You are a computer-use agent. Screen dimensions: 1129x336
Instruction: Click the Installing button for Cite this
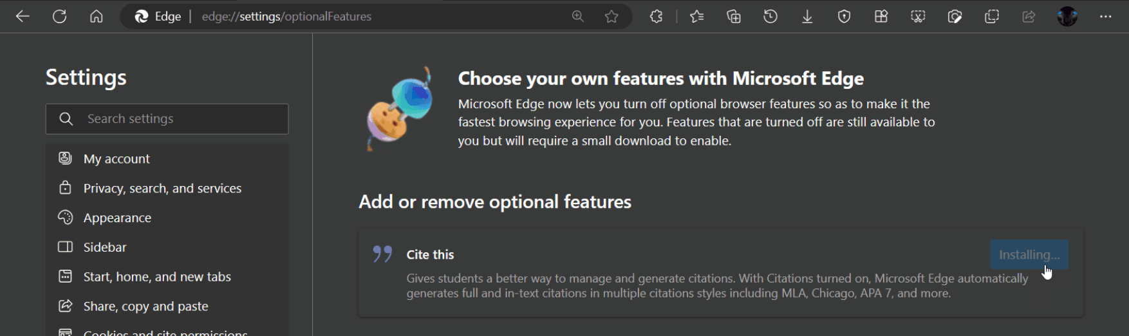(x=1029, y=255)
